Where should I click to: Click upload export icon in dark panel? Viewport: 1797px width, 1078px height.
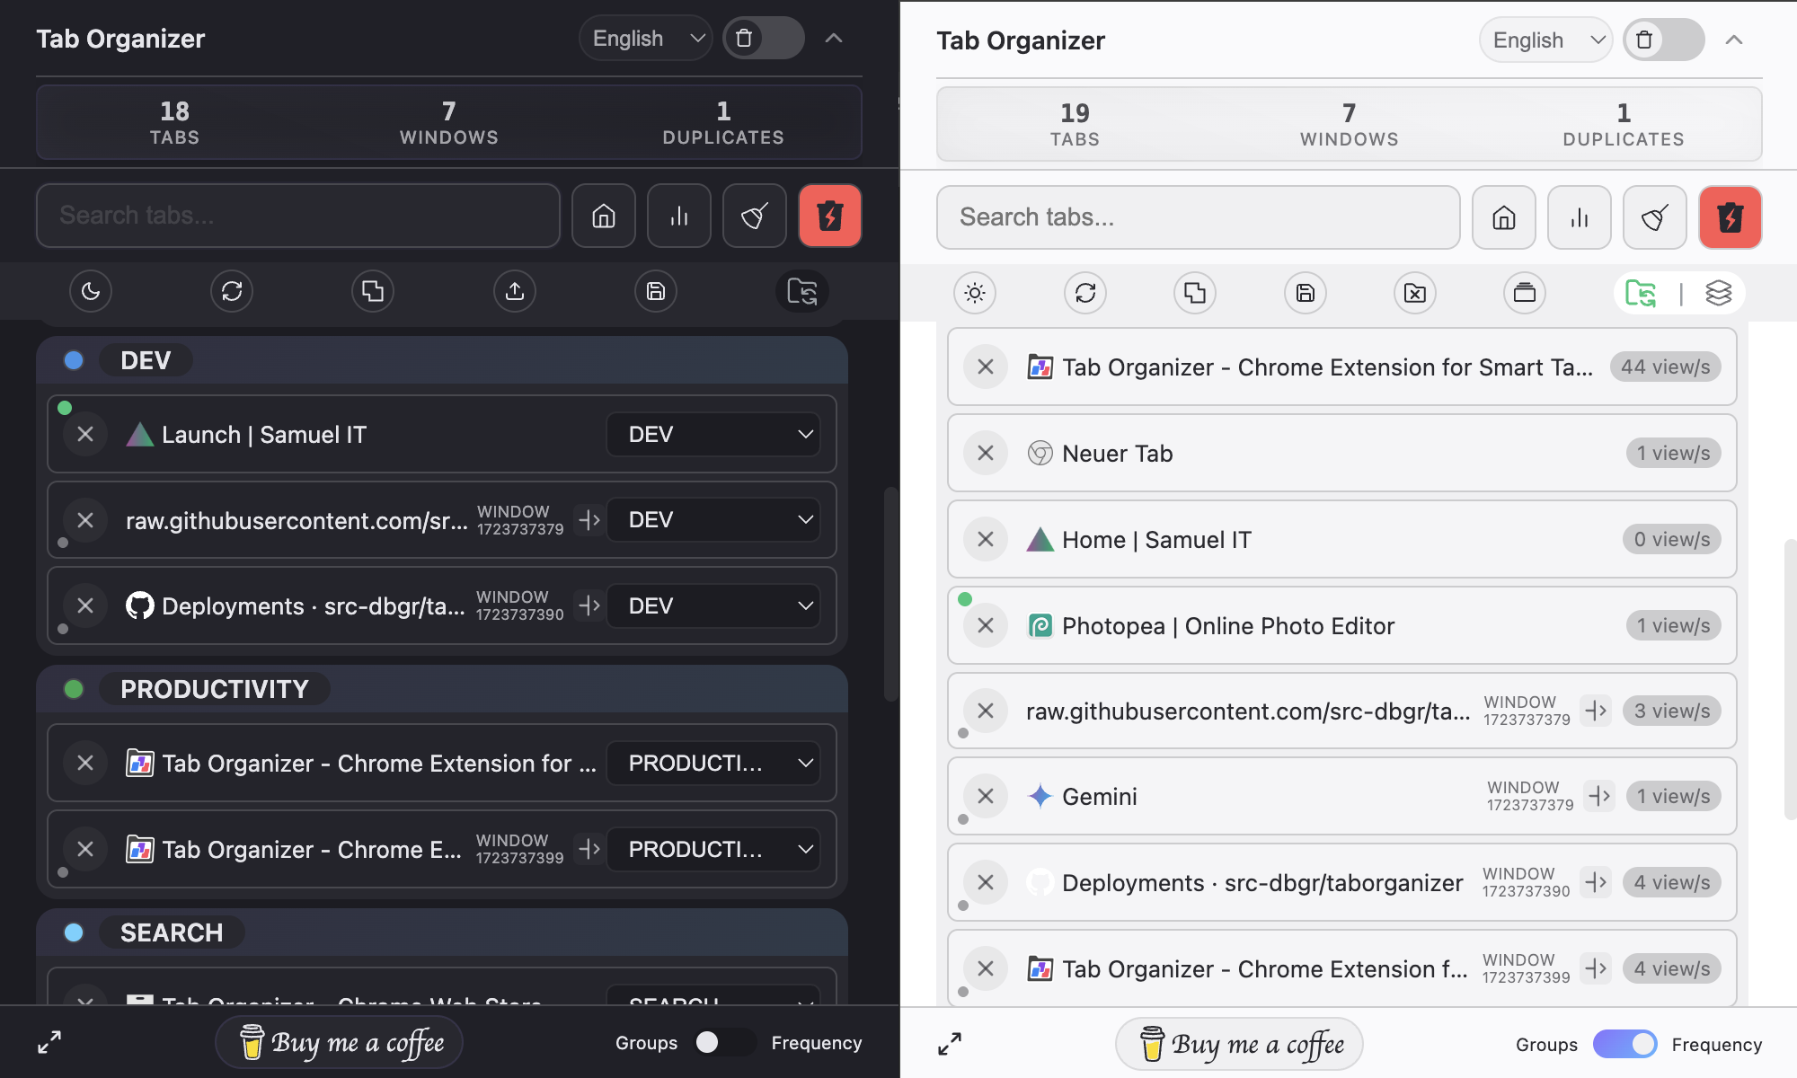tap(515, 291)
